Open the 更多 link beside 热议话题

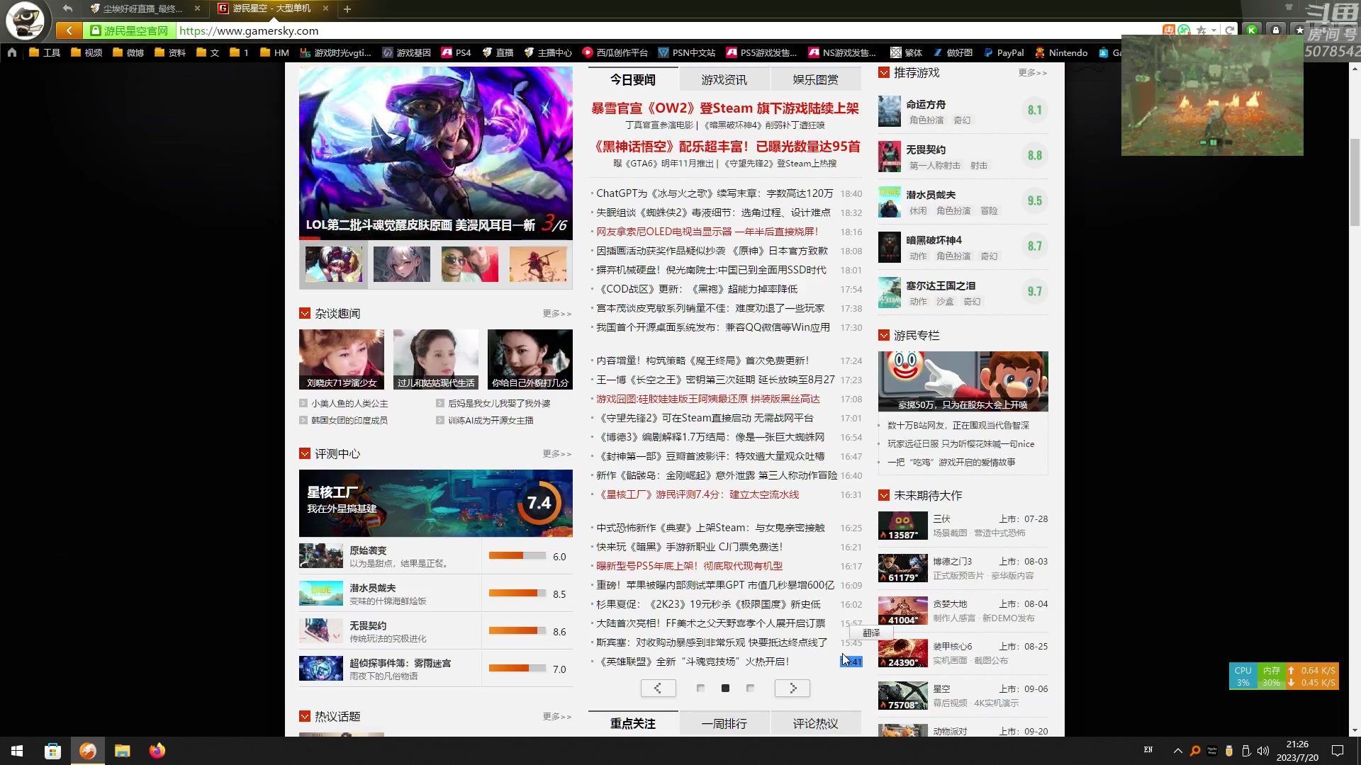click(556, 716)
